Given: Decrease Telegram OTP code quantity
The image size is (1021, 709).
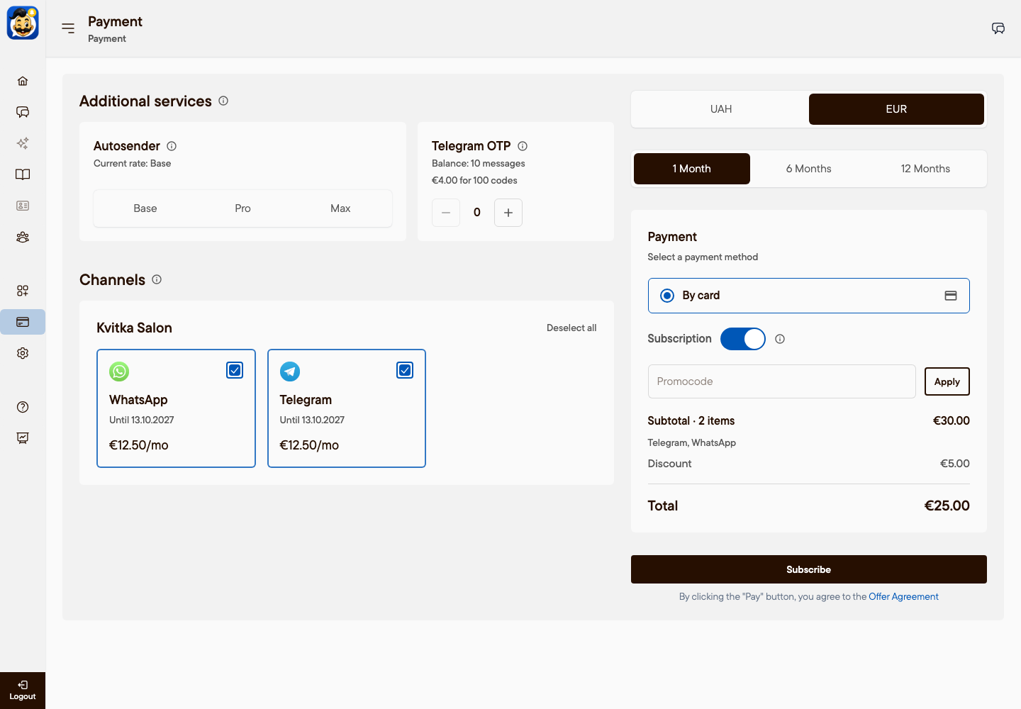Looking at the screenshot, I should (446, 213).
